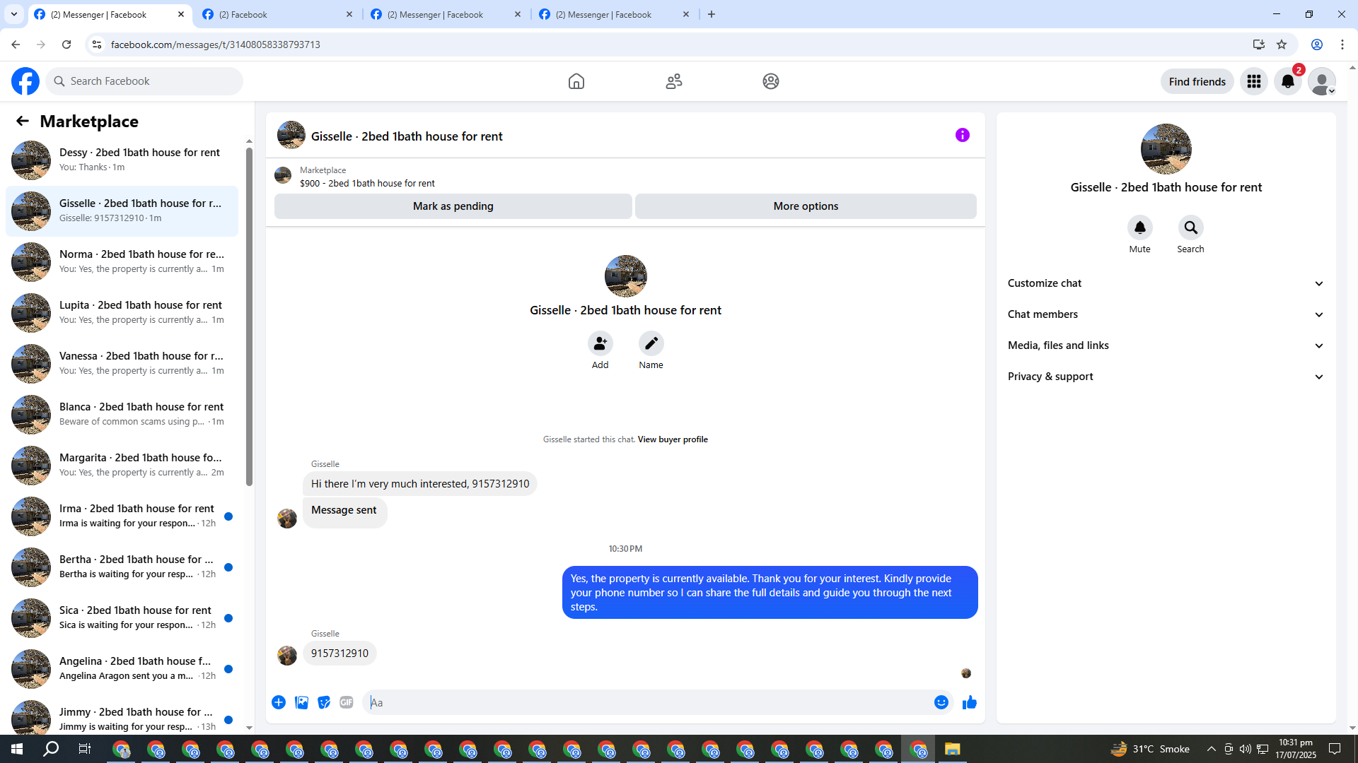The width and height of the screenshot is (1358, 763).
Task: Open the Facebook menu grid icon
Action: click(x=1254, y=81)
